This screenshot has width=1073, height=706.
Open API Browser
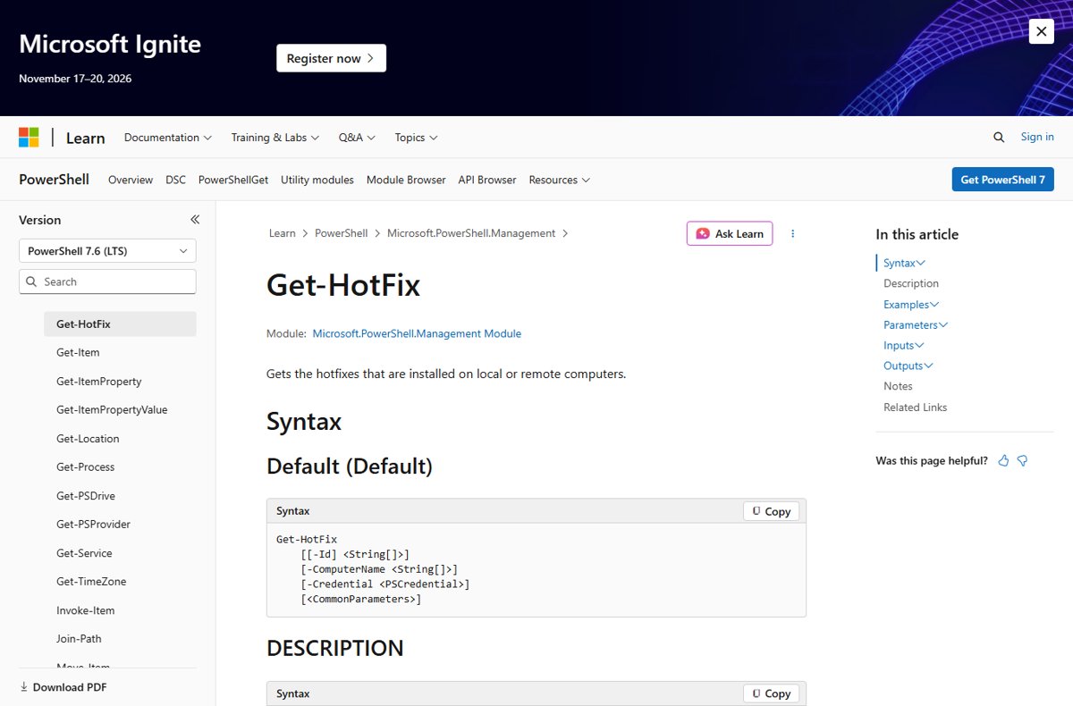click(x=487, y=180)
